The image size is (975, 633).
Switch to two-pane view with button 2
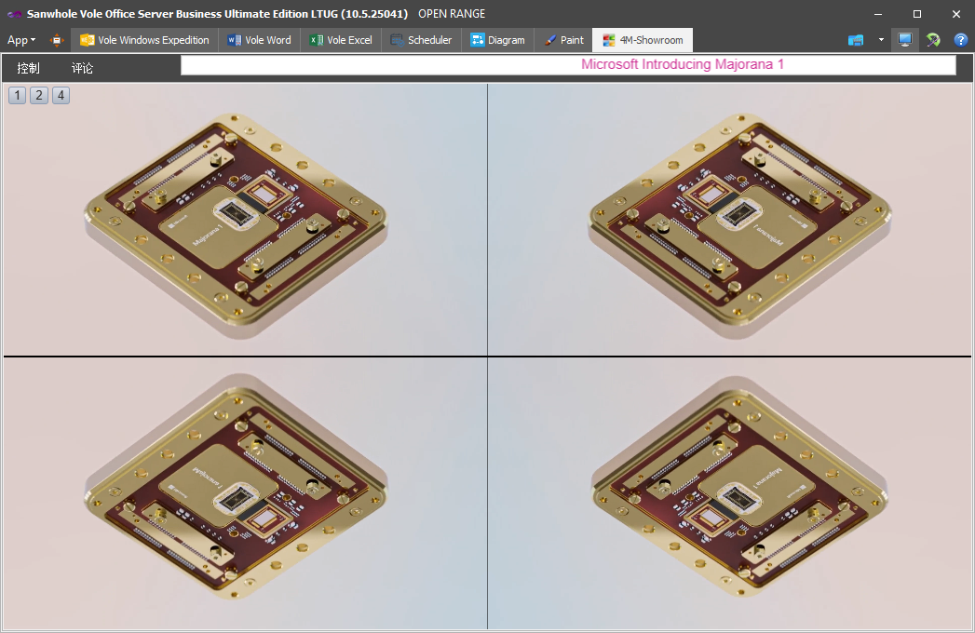click(x=38, y=95)
